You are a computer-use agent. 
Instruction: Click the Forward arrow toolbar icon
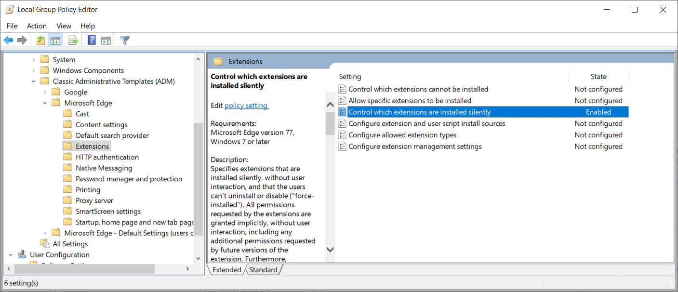[22, 40]
